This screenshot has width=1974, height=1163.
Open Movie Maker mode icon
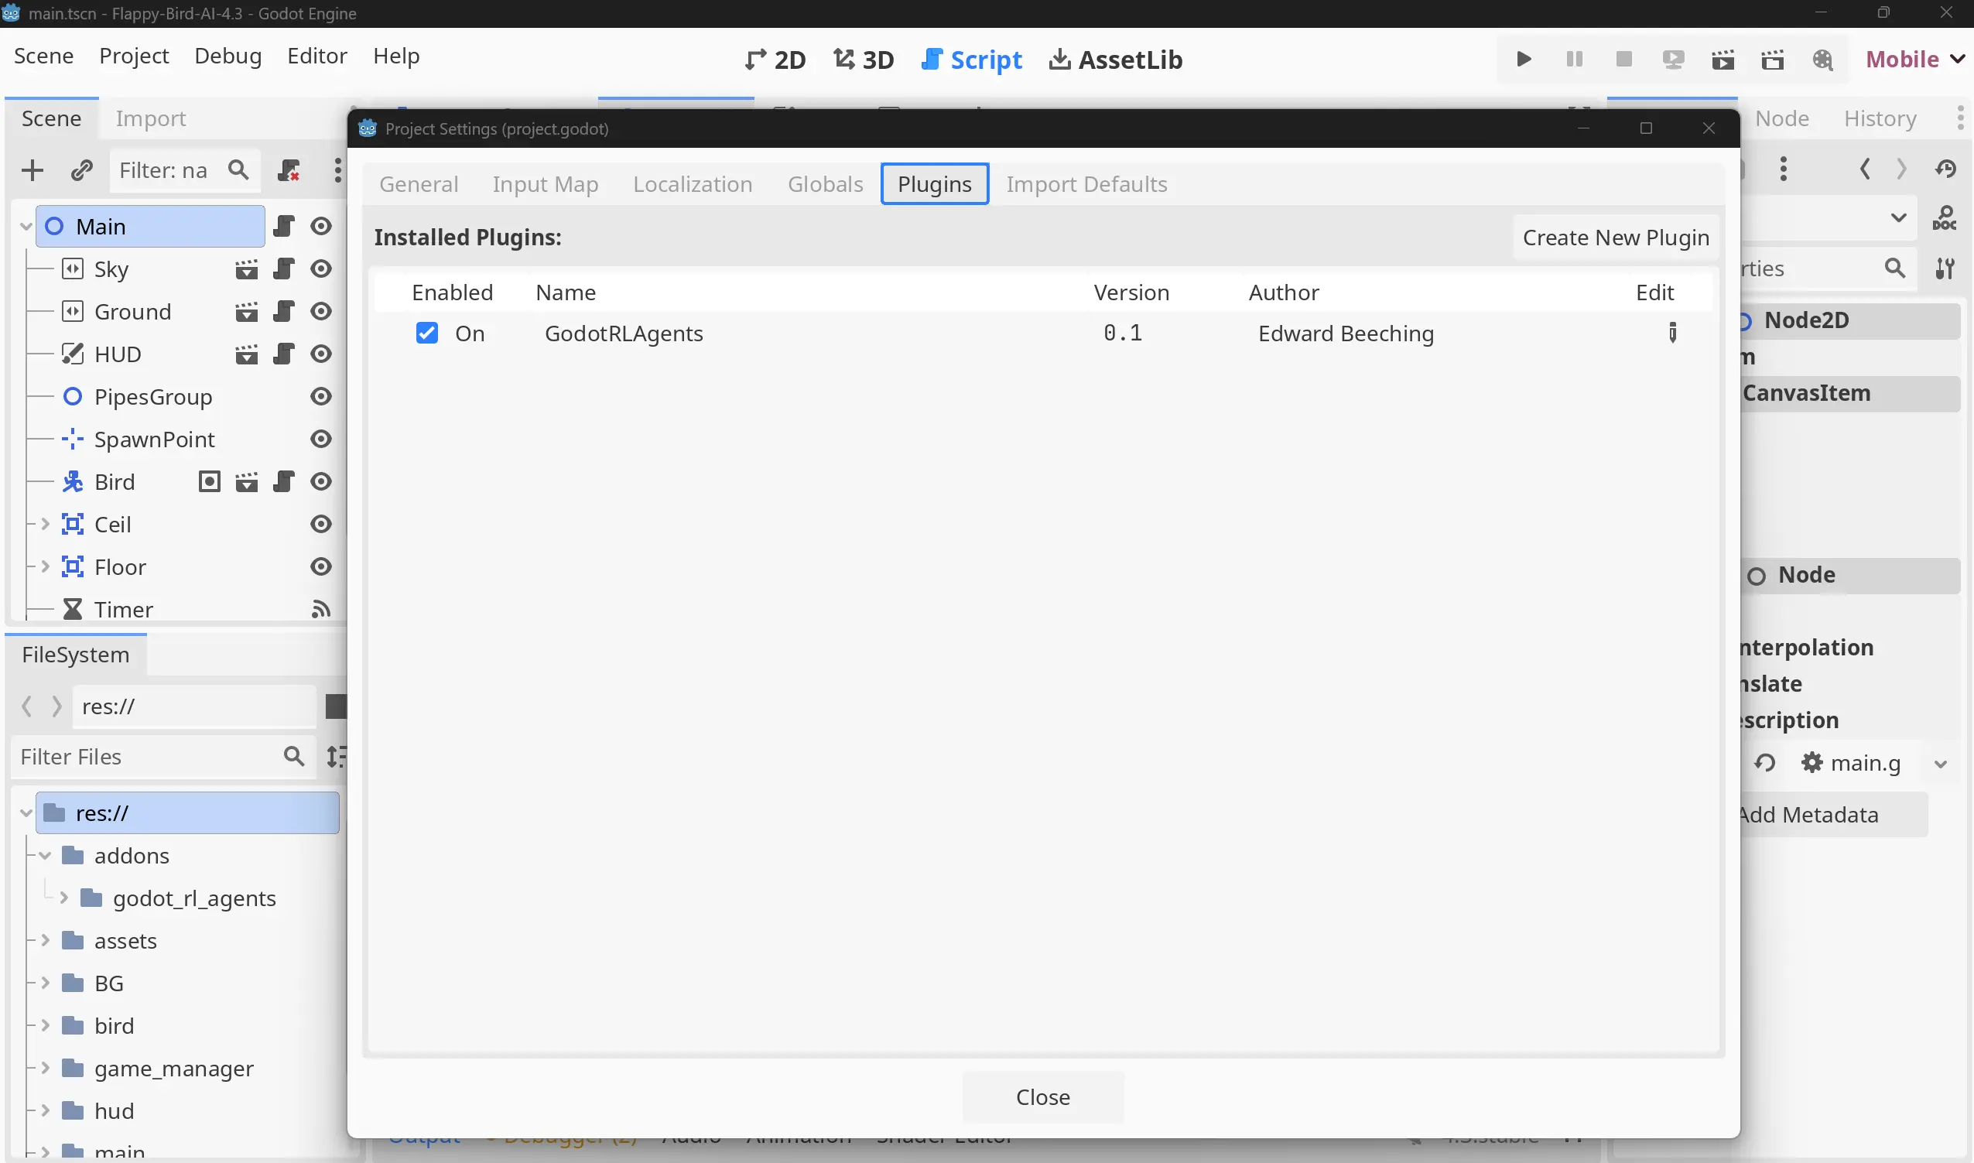pyautogui.click(x=1823, y=60)
